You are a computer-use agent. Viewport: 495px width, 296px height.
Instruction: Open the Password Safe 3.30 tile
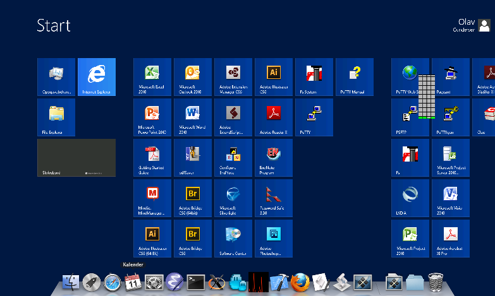tap(273, 198)
